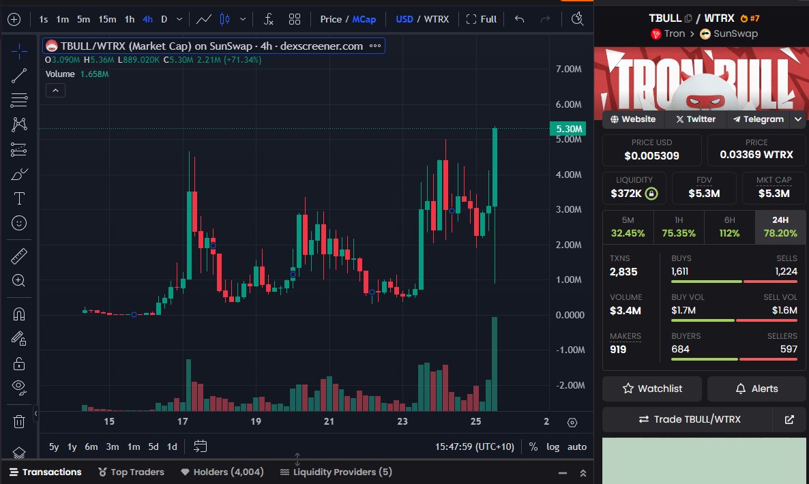
Task: Select the 1H change stats tab
Action: (x=679, y=227)
